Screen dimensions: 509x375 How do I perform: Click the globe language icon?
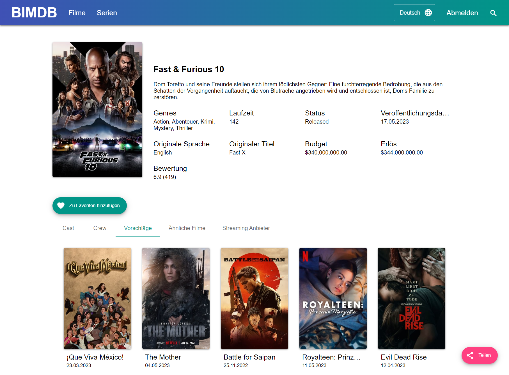coord(428,13)
